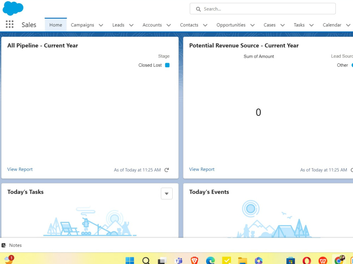Open the Leads tab

pos(118,25)
